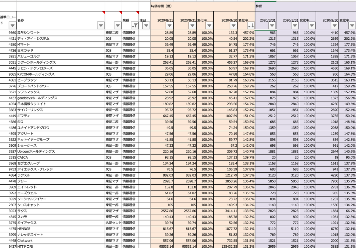The width and height of the screenshot is (356, 248).
Task: Select the リビン・テクノロジーズ name cell
Action: coord(61,68)
